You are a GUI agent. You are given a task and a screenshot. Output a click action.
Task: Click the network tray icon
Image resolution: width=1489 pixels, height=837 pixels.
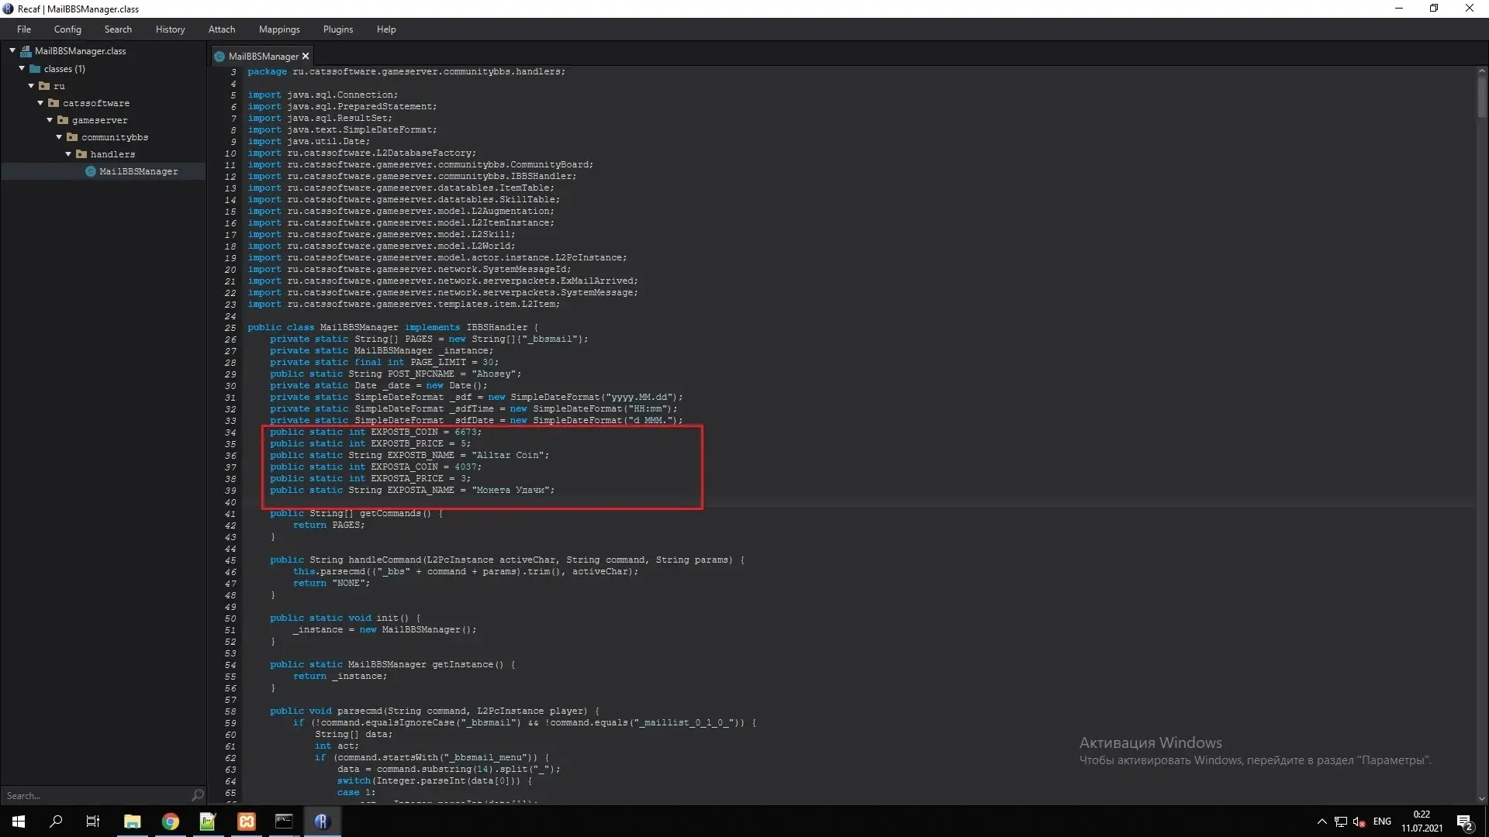coord(1341,821)
